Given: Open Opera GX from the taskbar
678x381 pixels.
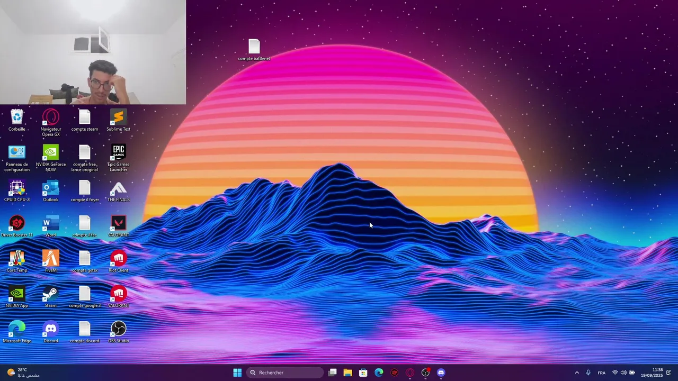Looking at the screenshot, I should 410,373.
